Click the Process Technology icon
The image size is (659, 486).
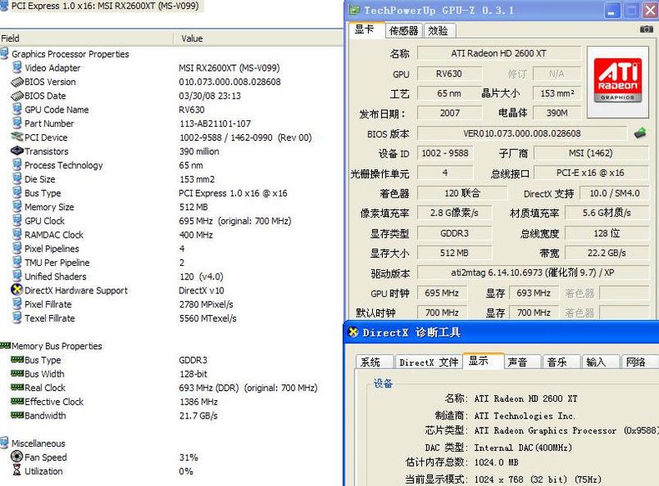[x=17, y=165]
